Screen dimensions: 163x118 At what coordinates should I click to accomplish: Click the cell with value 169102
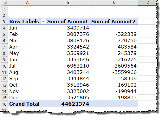[114, 85]
